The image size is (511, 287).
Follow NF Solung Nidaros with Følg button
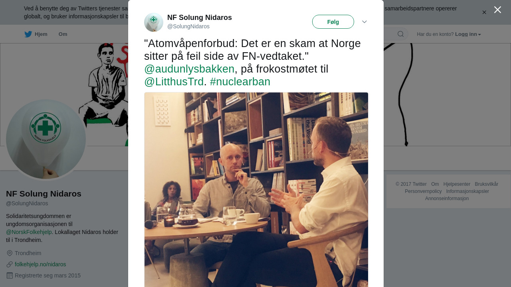tap(333, 22)
